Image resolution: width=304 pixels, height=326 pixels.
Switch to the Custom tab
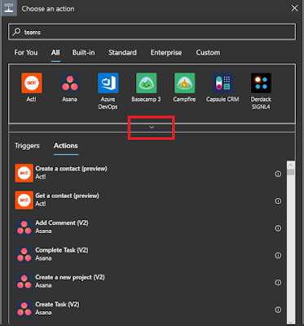tap(208, 52)
